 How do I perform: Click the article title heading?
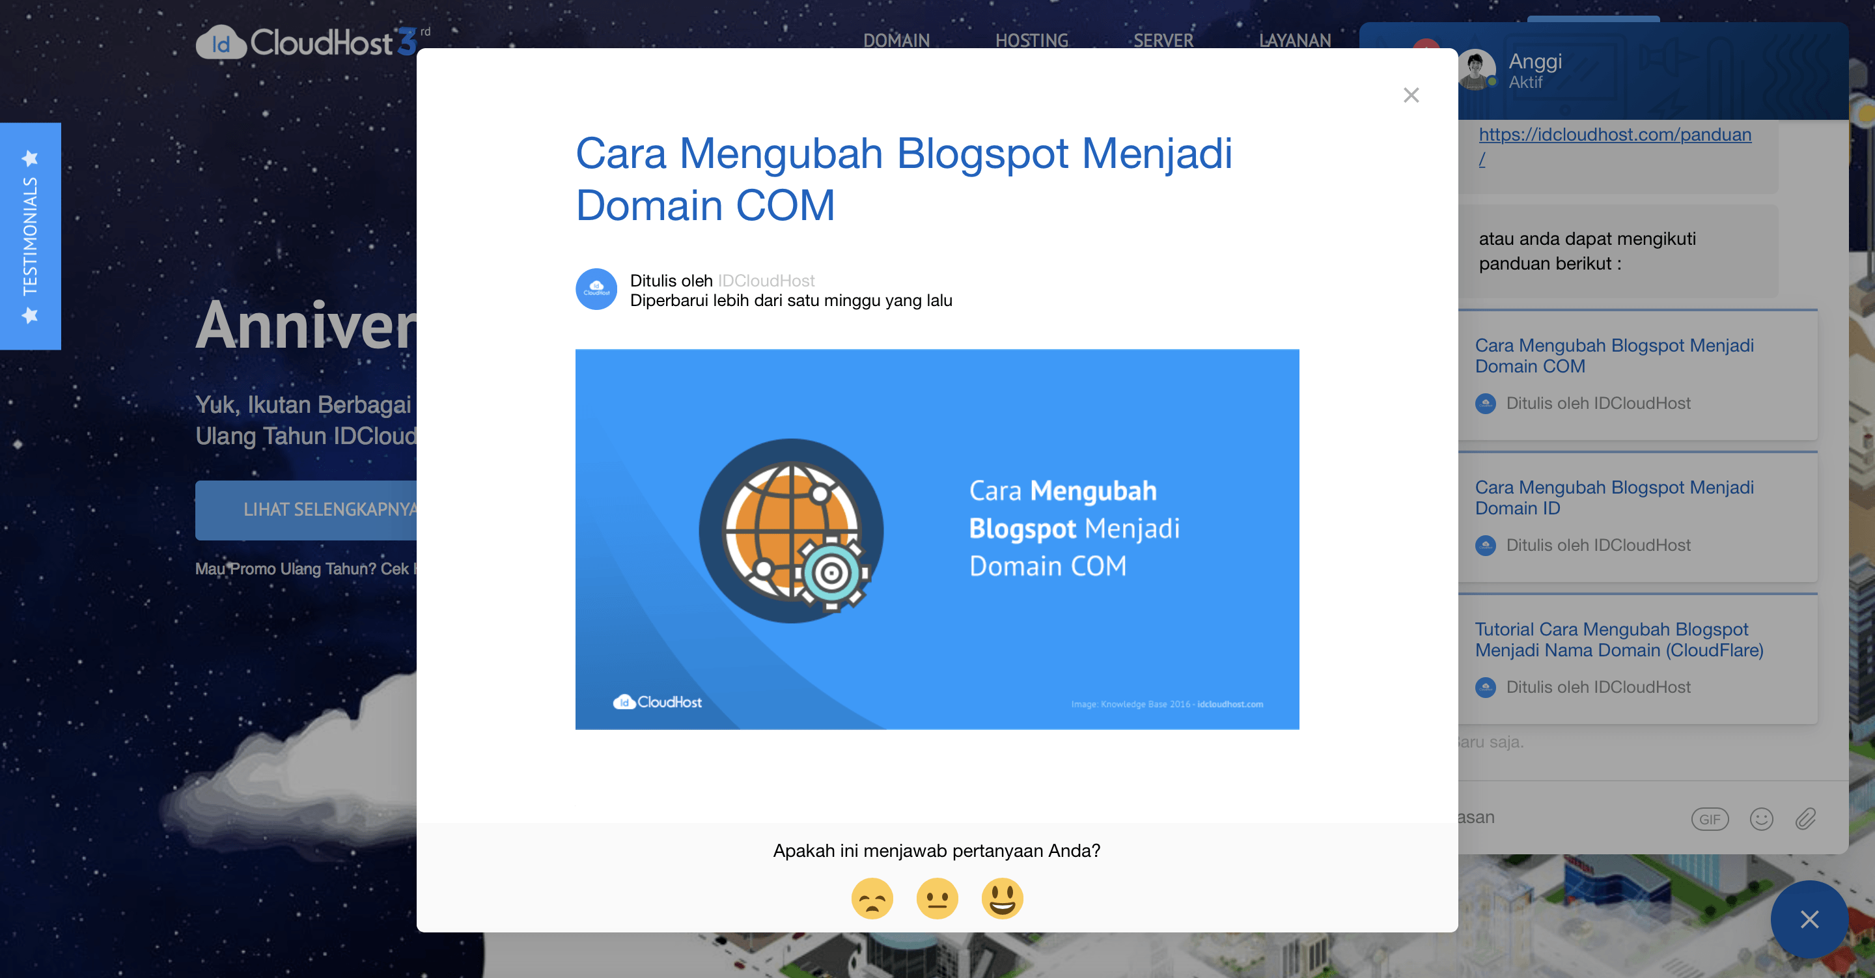coord(904,178)
